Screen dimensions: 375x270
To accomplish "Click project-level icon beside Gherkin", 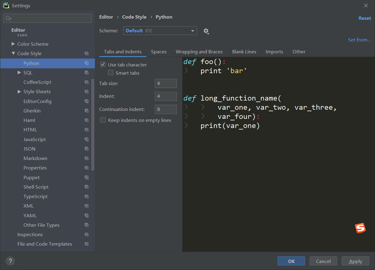I will (x=87, y=111).
